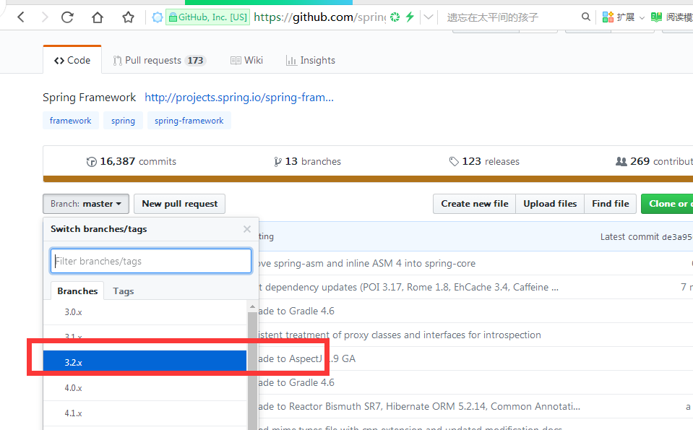The height and width of the screenshot is (430, 693).
Task: Click the spring-framework topic tag
Action: [189, 121]
